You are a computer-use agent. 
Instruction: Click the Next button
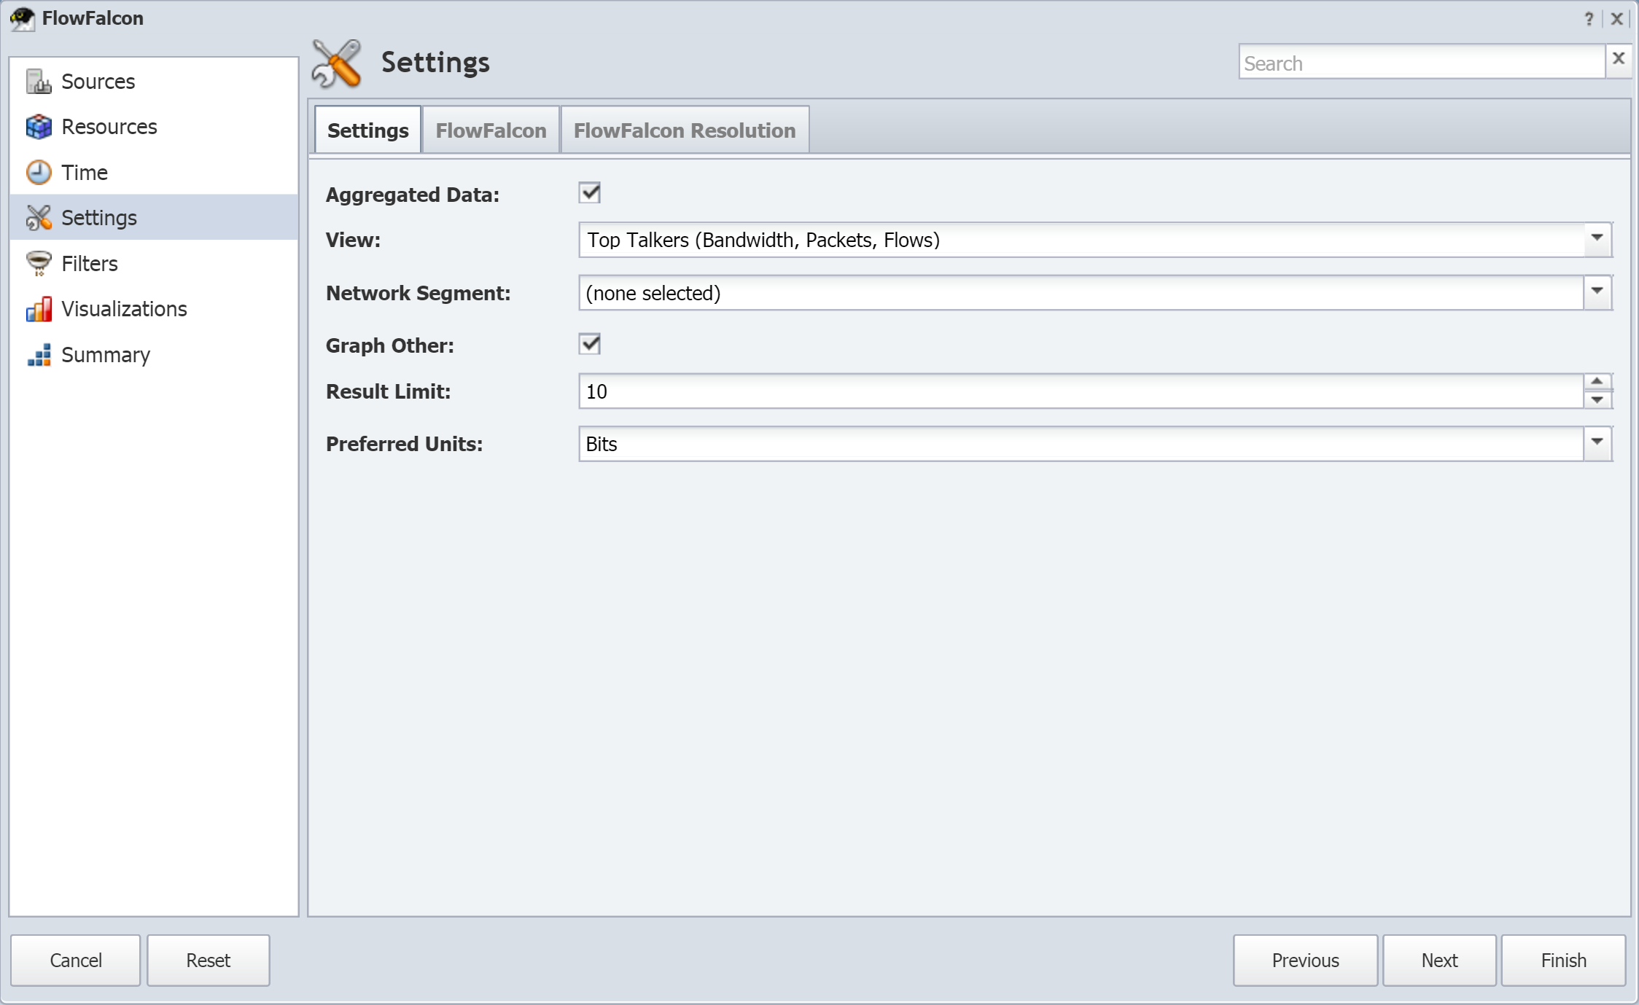[1439, 961]
